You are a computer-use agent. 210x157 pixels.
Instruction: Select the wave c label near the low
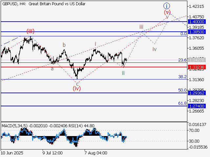77,83
